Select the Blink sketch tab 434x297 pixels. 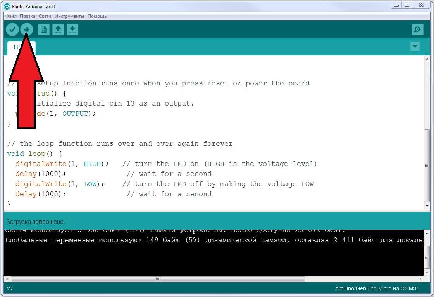click(21, 48)
